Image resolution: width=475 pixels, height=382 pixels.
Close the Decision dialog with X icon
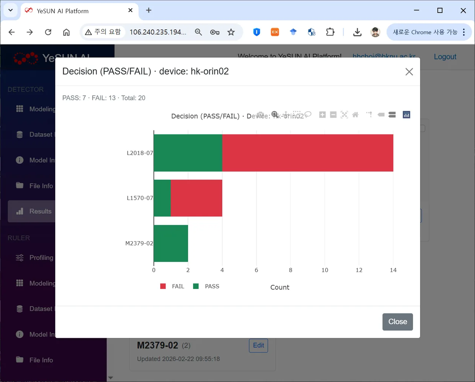click(409, 72)
